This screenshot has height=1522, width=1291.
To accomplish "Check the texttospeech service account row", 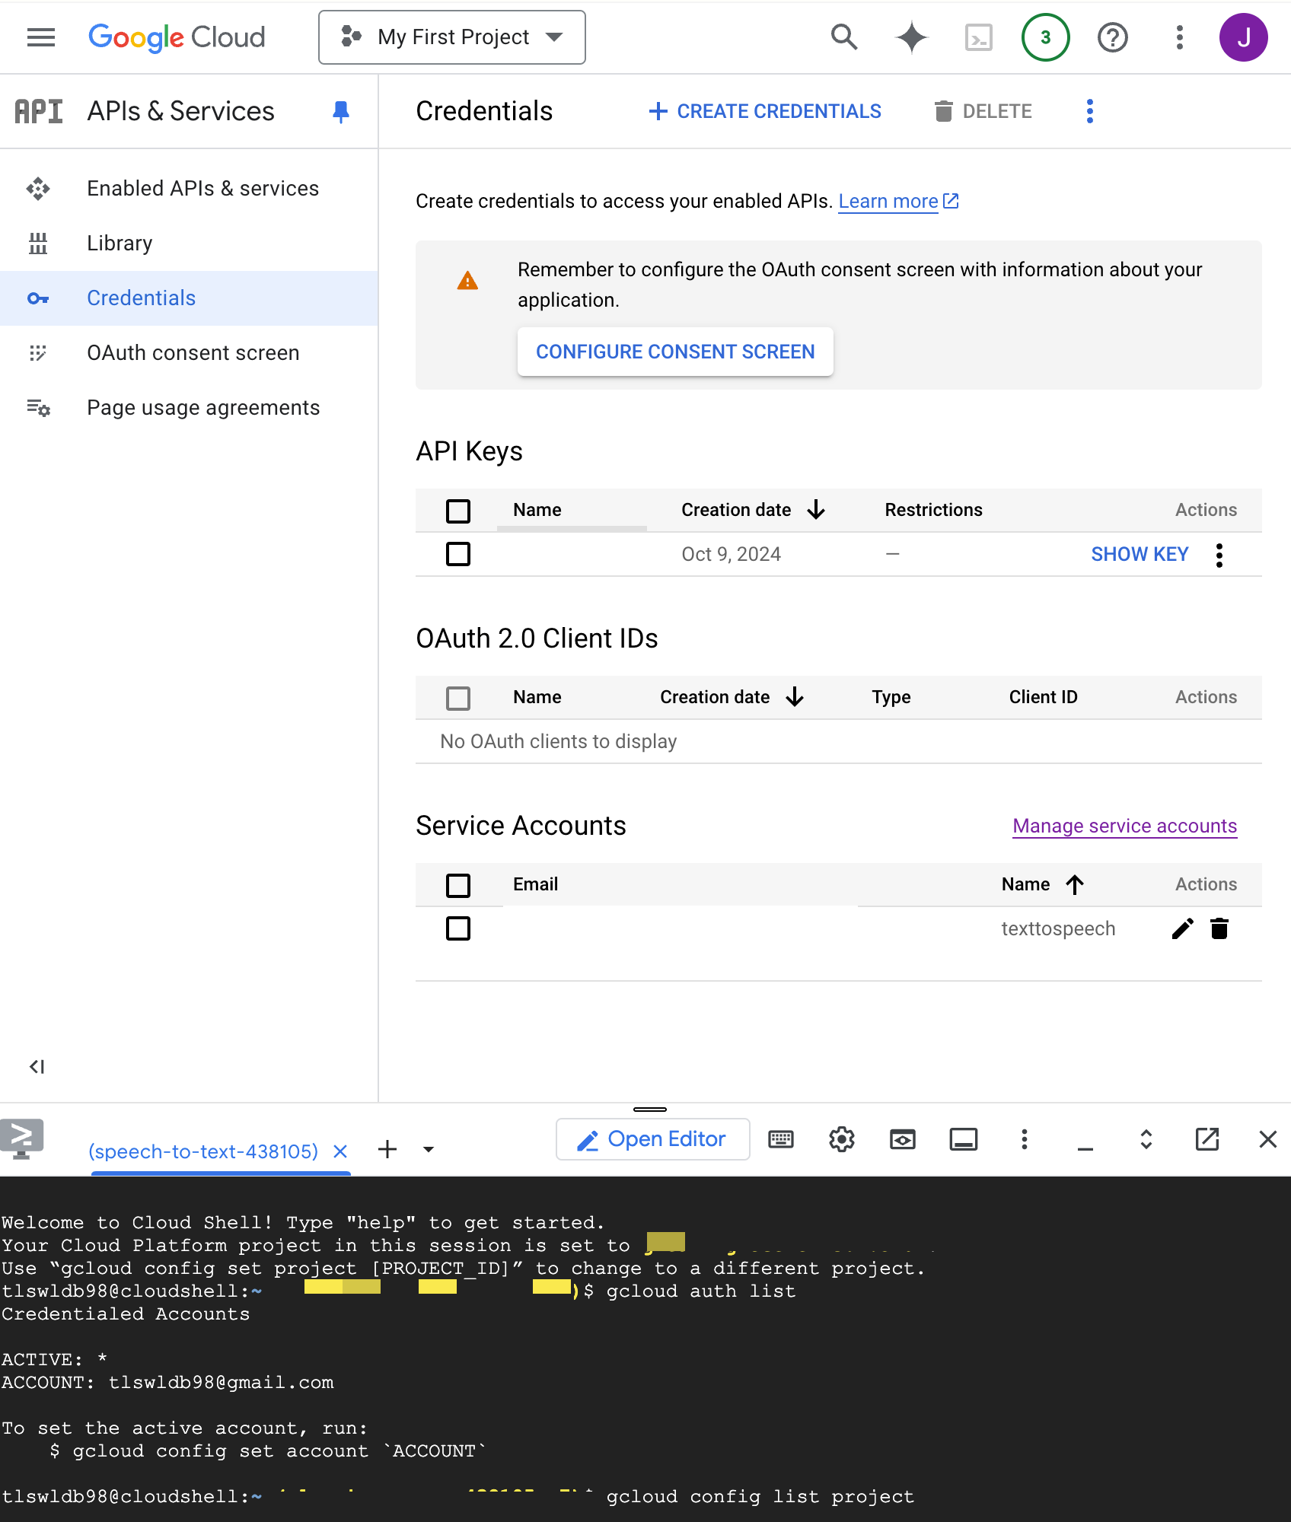I will point(458,928).
